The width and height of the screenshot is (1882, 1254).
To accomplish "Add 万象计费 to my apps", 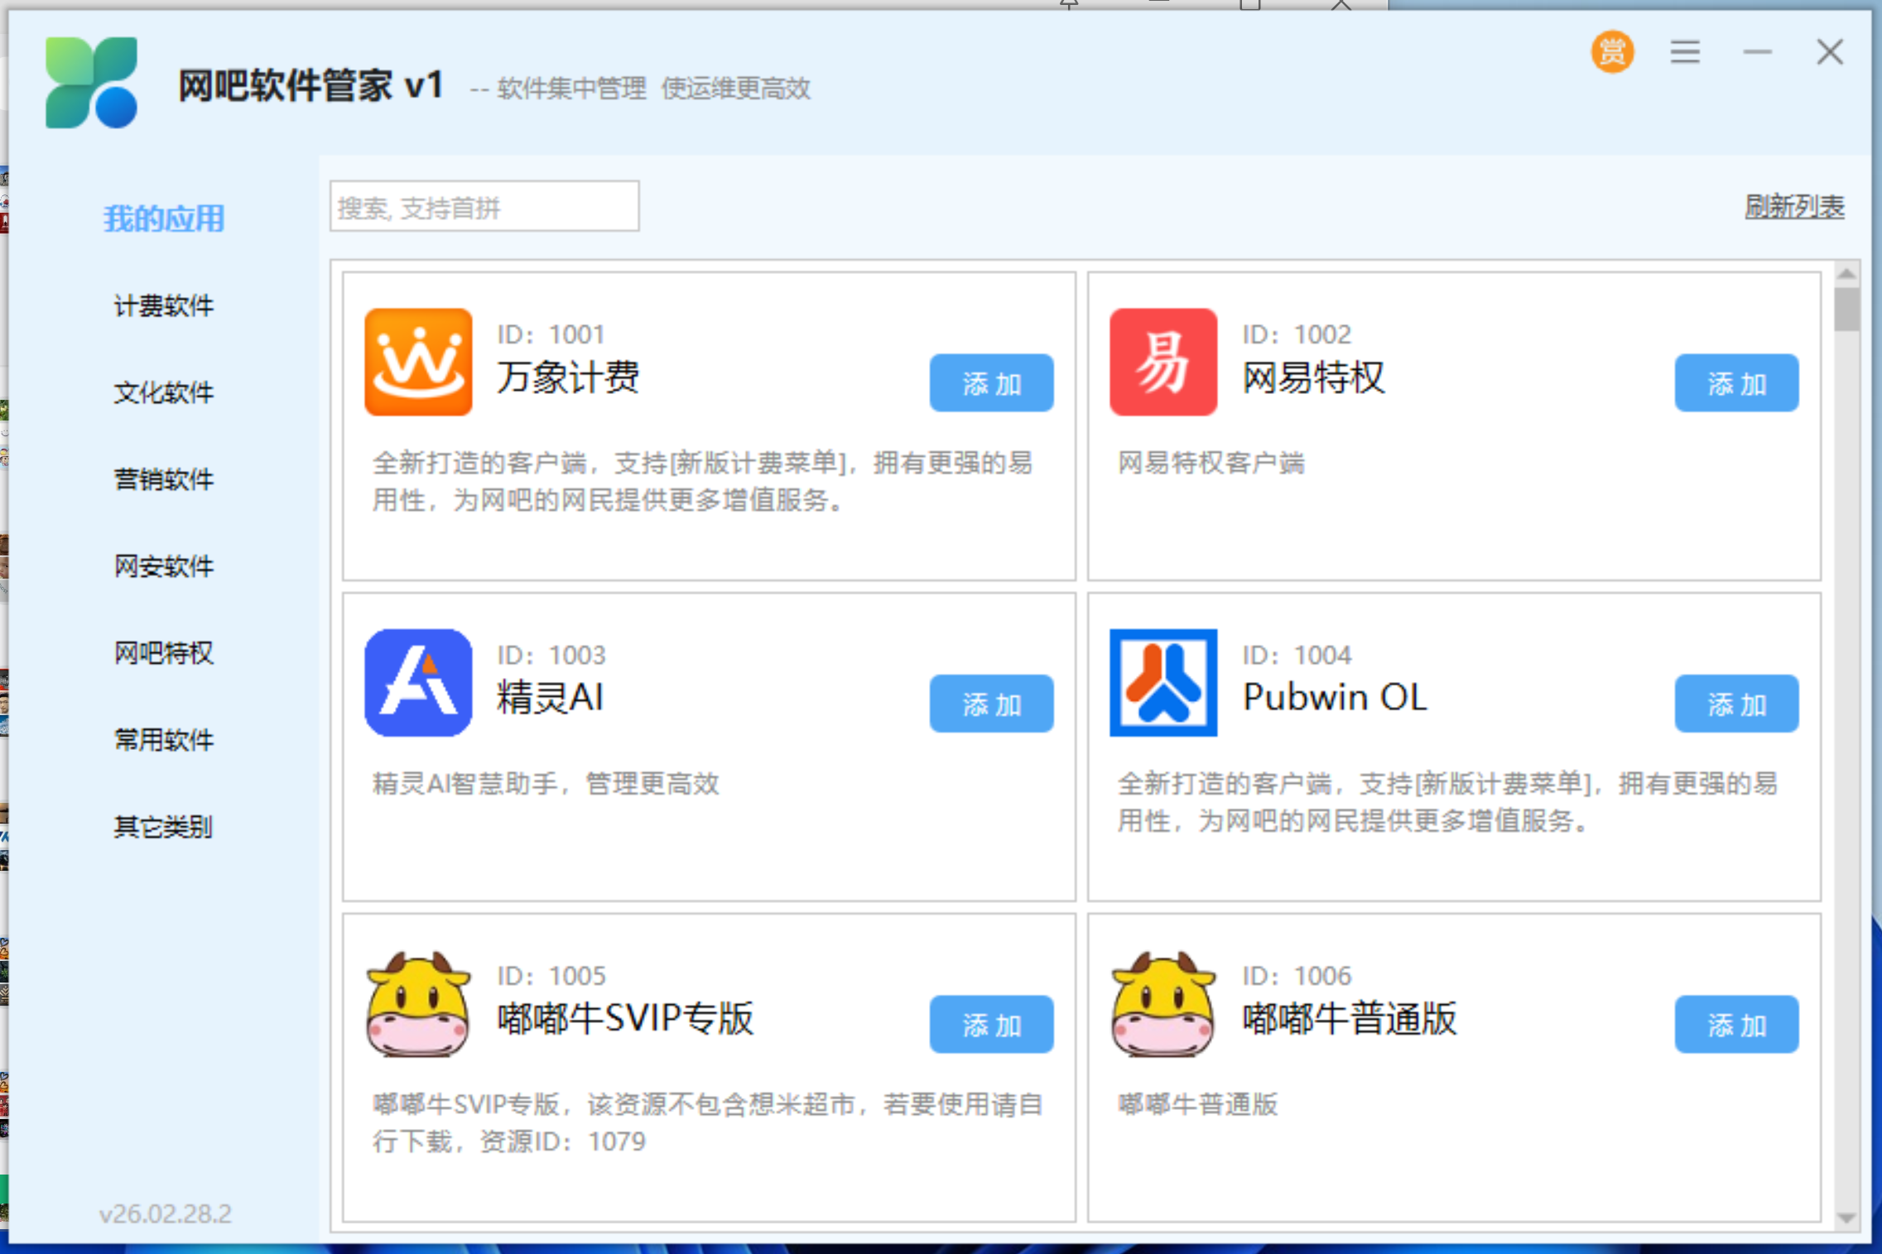I will (991, 383).
